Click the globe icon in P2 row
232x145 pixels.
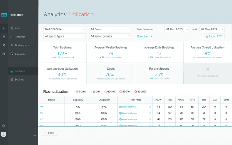[120, 119]
